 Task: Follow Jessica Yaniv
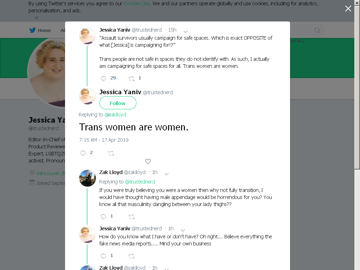click(118, 103)
